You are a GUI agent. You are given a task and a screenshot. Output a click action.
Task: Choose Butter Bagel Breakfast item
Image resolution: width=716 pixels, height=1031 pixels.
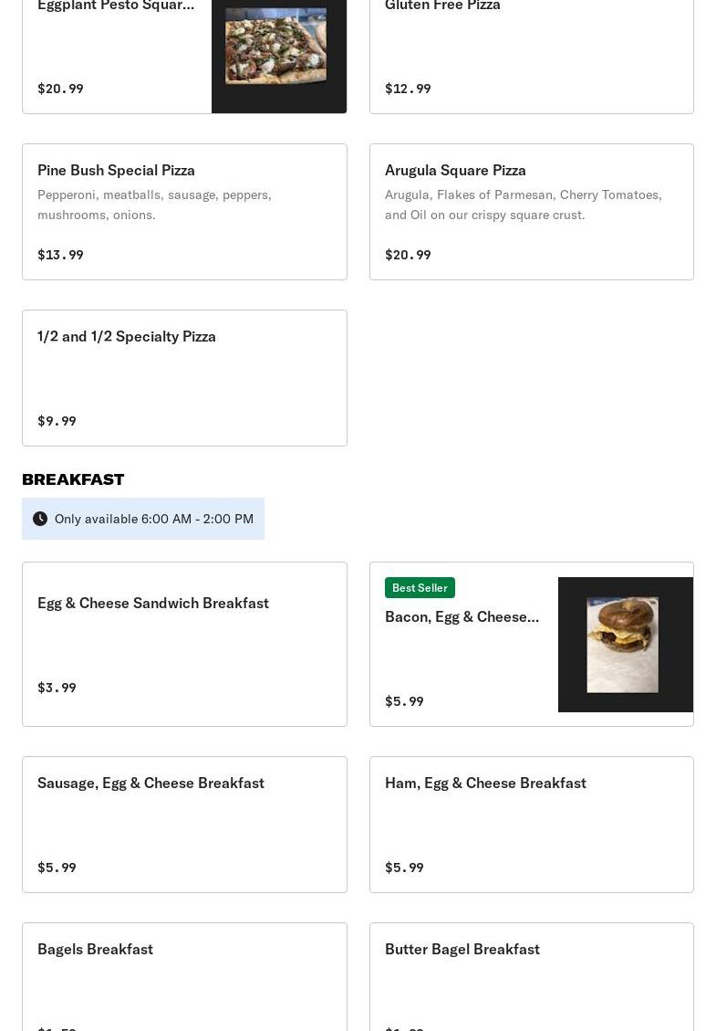coord(532,977)
